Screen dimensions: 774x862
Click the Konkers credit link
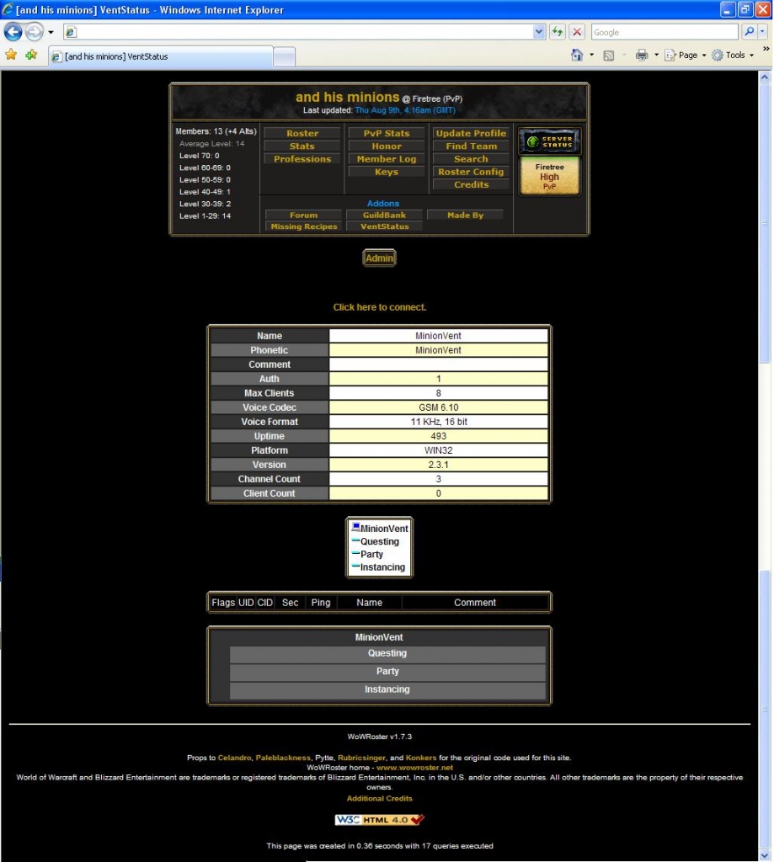(421, 758)
